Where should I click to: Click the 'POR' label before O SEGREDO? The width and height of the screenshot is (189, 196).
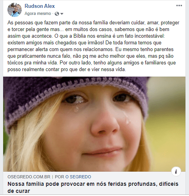[59, 177]
